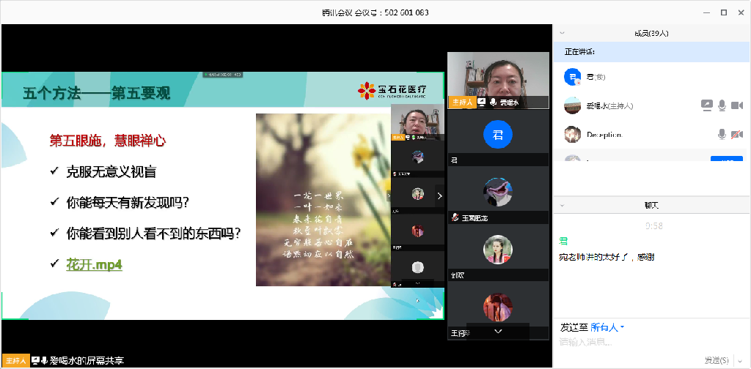Click the red heading 第五眼施，慧眼禅心
This screenshot has height=369, width=751.
click(x=108, y=141)
